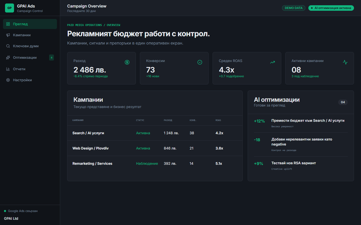This screenshot has width=361, height=225.
Task: Click the +9% uplift value
Action: [x=258, y=163]
